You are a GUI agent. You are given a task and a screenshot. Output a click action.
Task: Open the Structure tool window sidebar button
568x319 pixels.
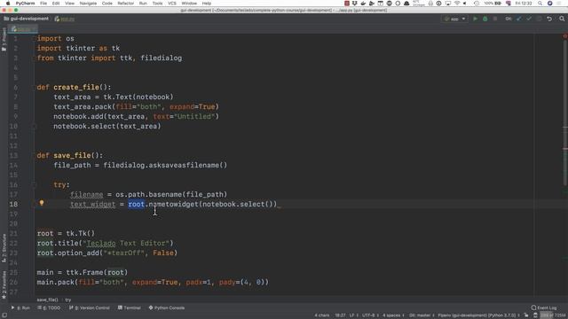(4, 248)
